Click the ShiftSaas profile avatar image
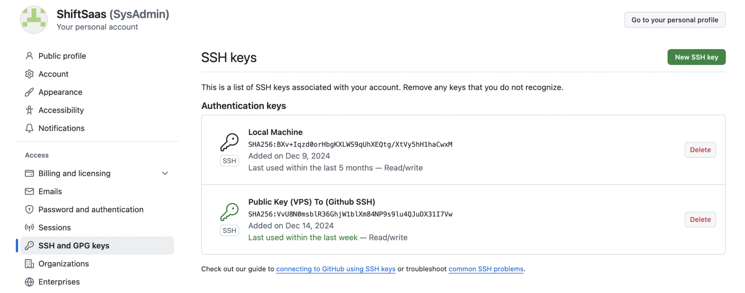The height and width of the screenshot is (293, 745). coord(34,20)
